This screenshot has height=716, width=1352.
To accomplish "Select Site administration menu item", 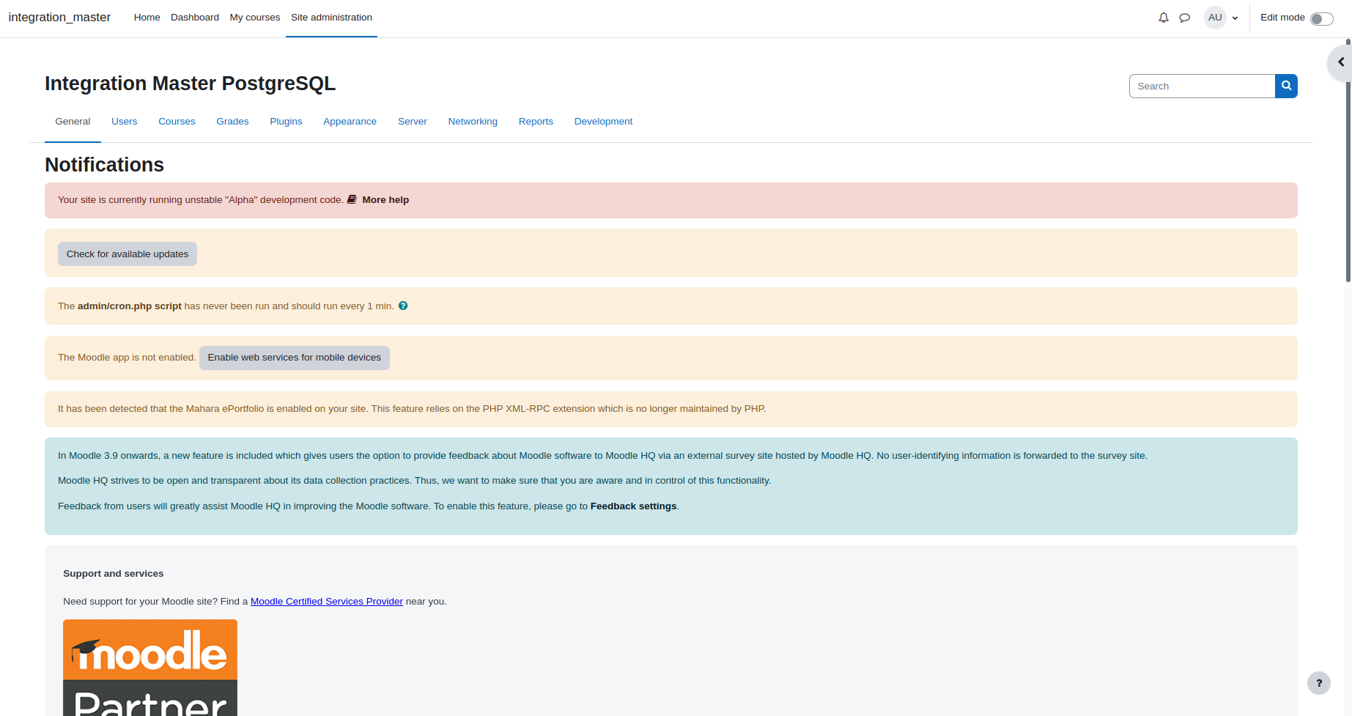I will 331,18.
